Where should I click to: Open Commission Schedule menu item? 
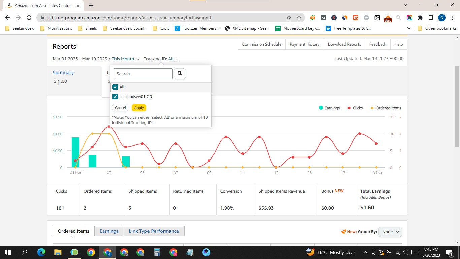tap(262, 44)
